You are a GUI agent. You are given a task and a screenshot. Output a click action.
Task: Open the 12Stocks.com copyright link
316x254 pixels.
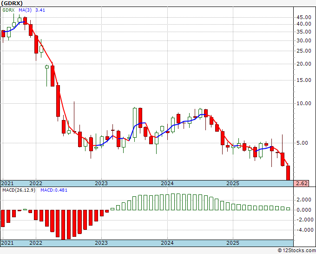click(x=296, y=251)
